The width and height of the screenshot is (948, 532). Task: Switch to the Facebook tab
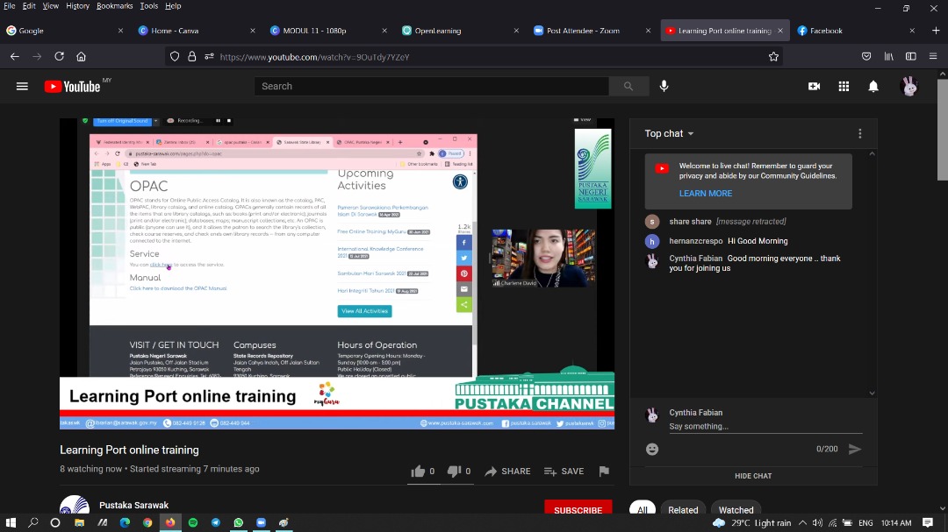click(x=856, y=30)
